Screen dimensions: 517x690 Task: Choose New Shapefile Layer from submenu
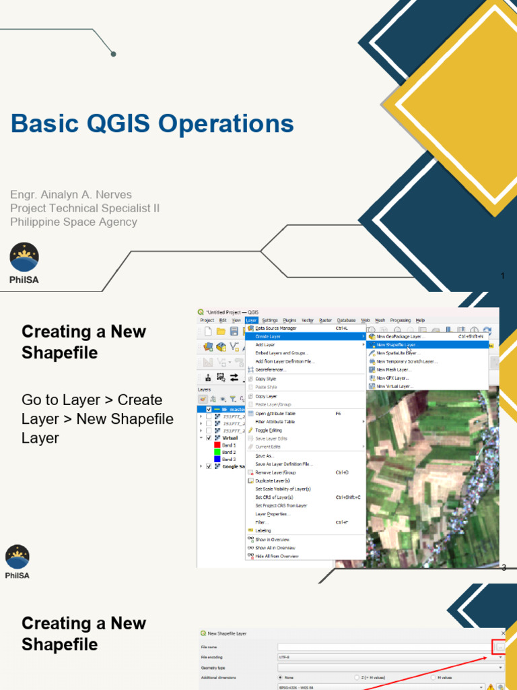(x=427, y=344)
